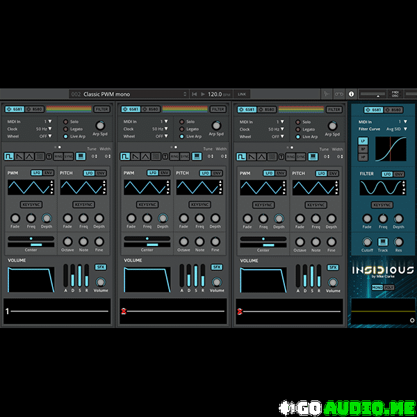Enable Solo in the first oscillator
This screenshot has width=417, height=417.
66,122
